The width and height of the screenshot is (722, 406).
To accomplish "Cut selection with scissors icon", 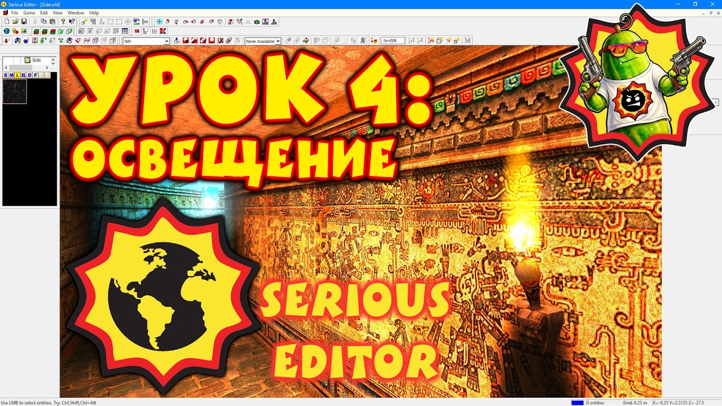I will tap(34, 21).
